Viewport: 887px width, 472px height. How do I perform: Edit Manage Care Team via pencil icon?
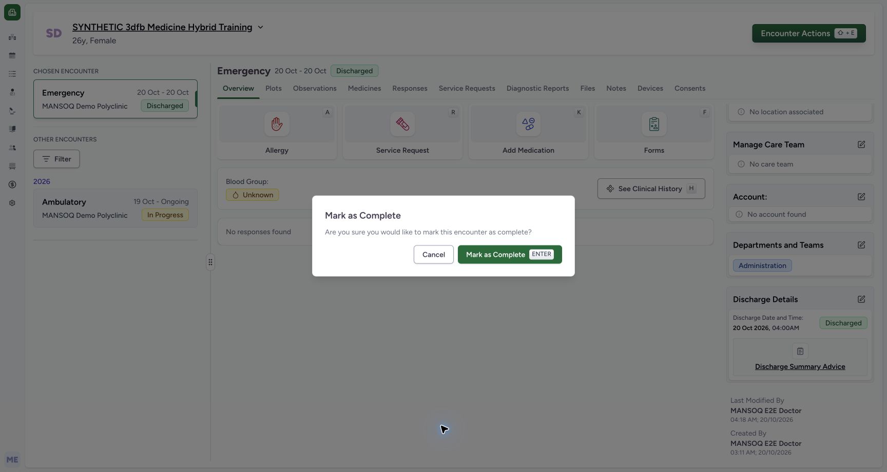(861, 145)
